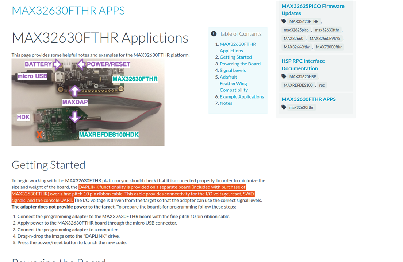
Task: Select max32630fthr tag under MAX32630FTHR APPS
Action: click(302, 107)
